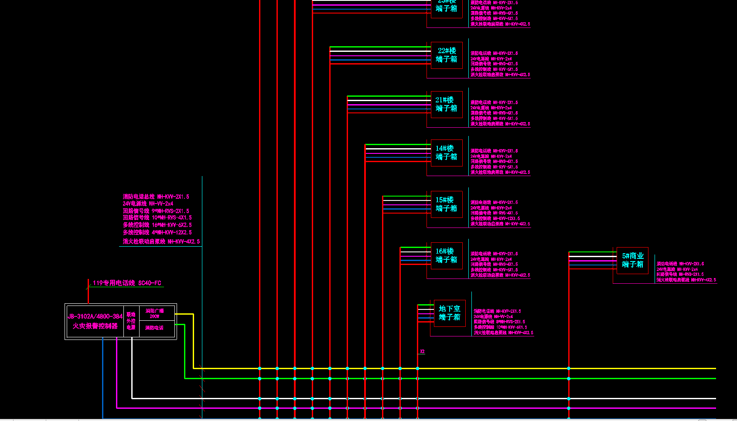
Task: Select the 多线控制线 4*NH-KVV-12X2.5 legend line
Action: pyautogui.click(x=157, y=232)
